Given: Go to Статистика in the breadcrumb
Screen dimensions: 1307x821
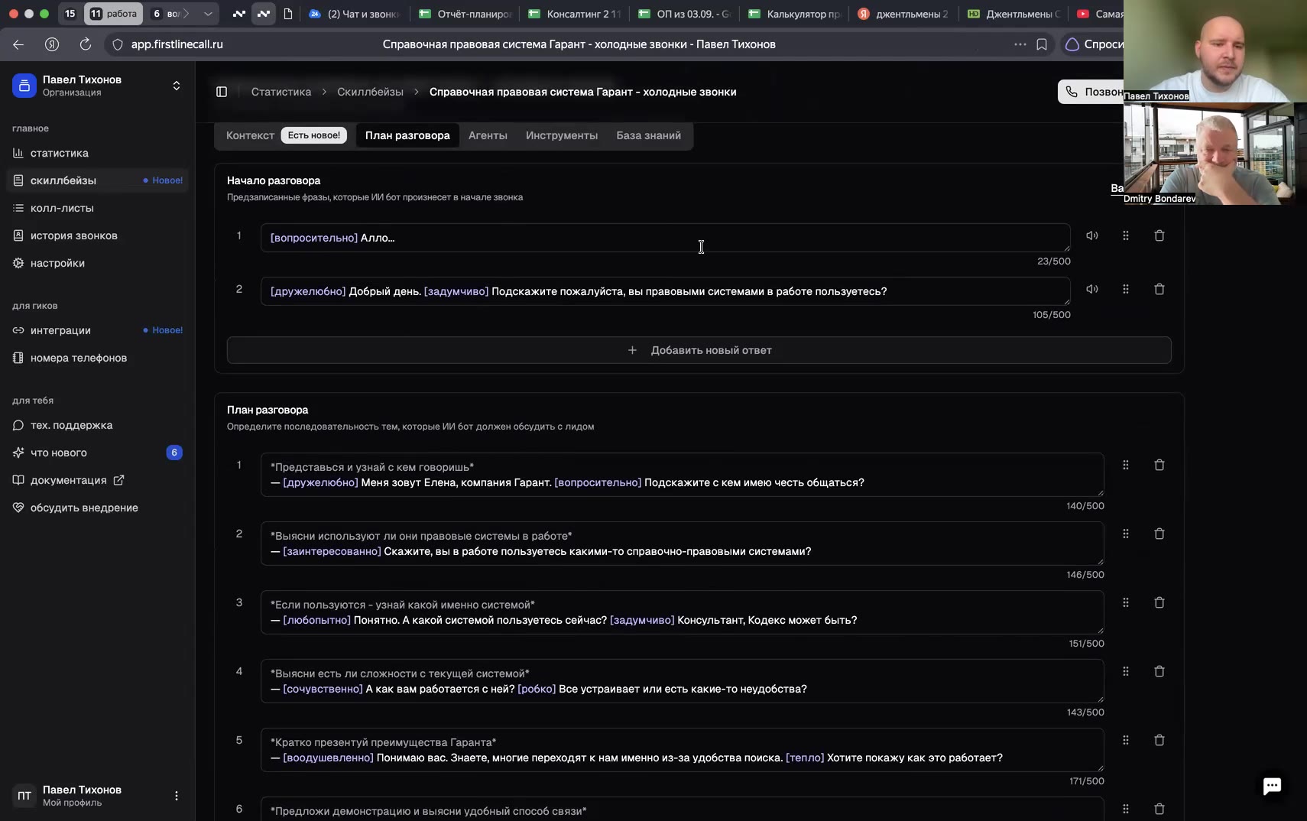Looking at the screenshot, I should pyautogui.click(x=281, y=92).
